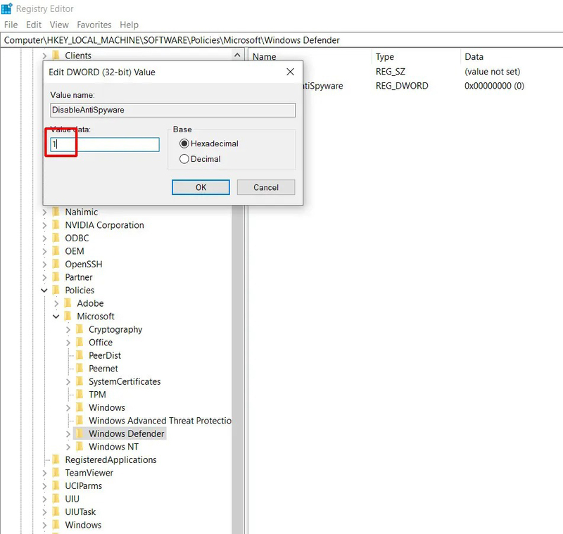The height and width of the screenshot is (534, 563).
Task: Select the Cryptography key
Action: click(x=115, y=330)
